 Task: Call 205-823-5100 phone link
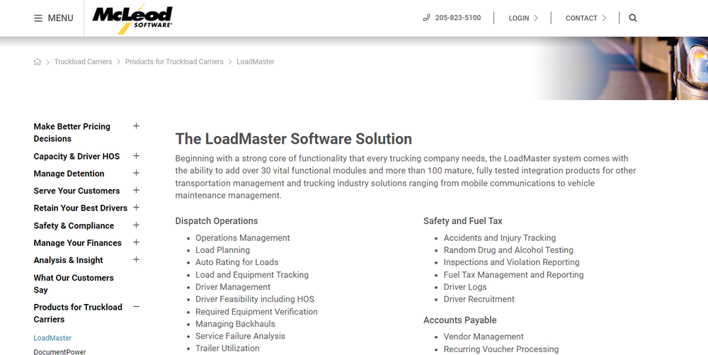[458, 18]
